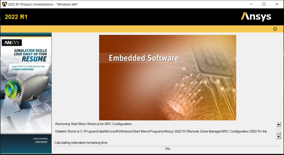This screenshot has width=284, height=155.
Task: Click the scroll up arrow of log
Action: click(278, 124)
